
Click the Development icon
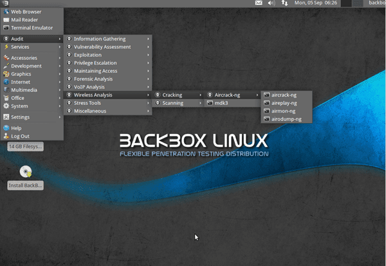(x=6, y=66)
